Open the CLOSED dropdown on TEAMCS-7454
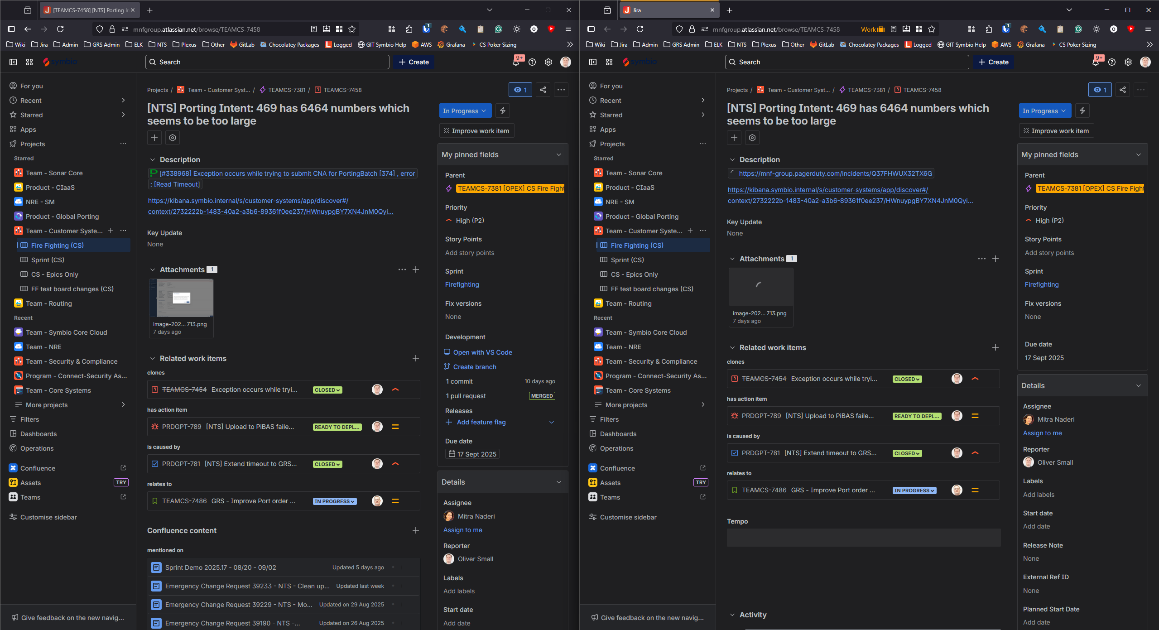 click(x=327, y=389)
